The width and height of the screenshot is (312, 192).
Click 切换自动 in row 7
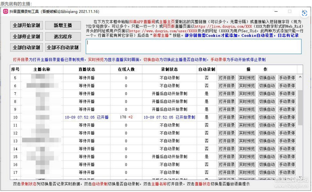(267, 94)
